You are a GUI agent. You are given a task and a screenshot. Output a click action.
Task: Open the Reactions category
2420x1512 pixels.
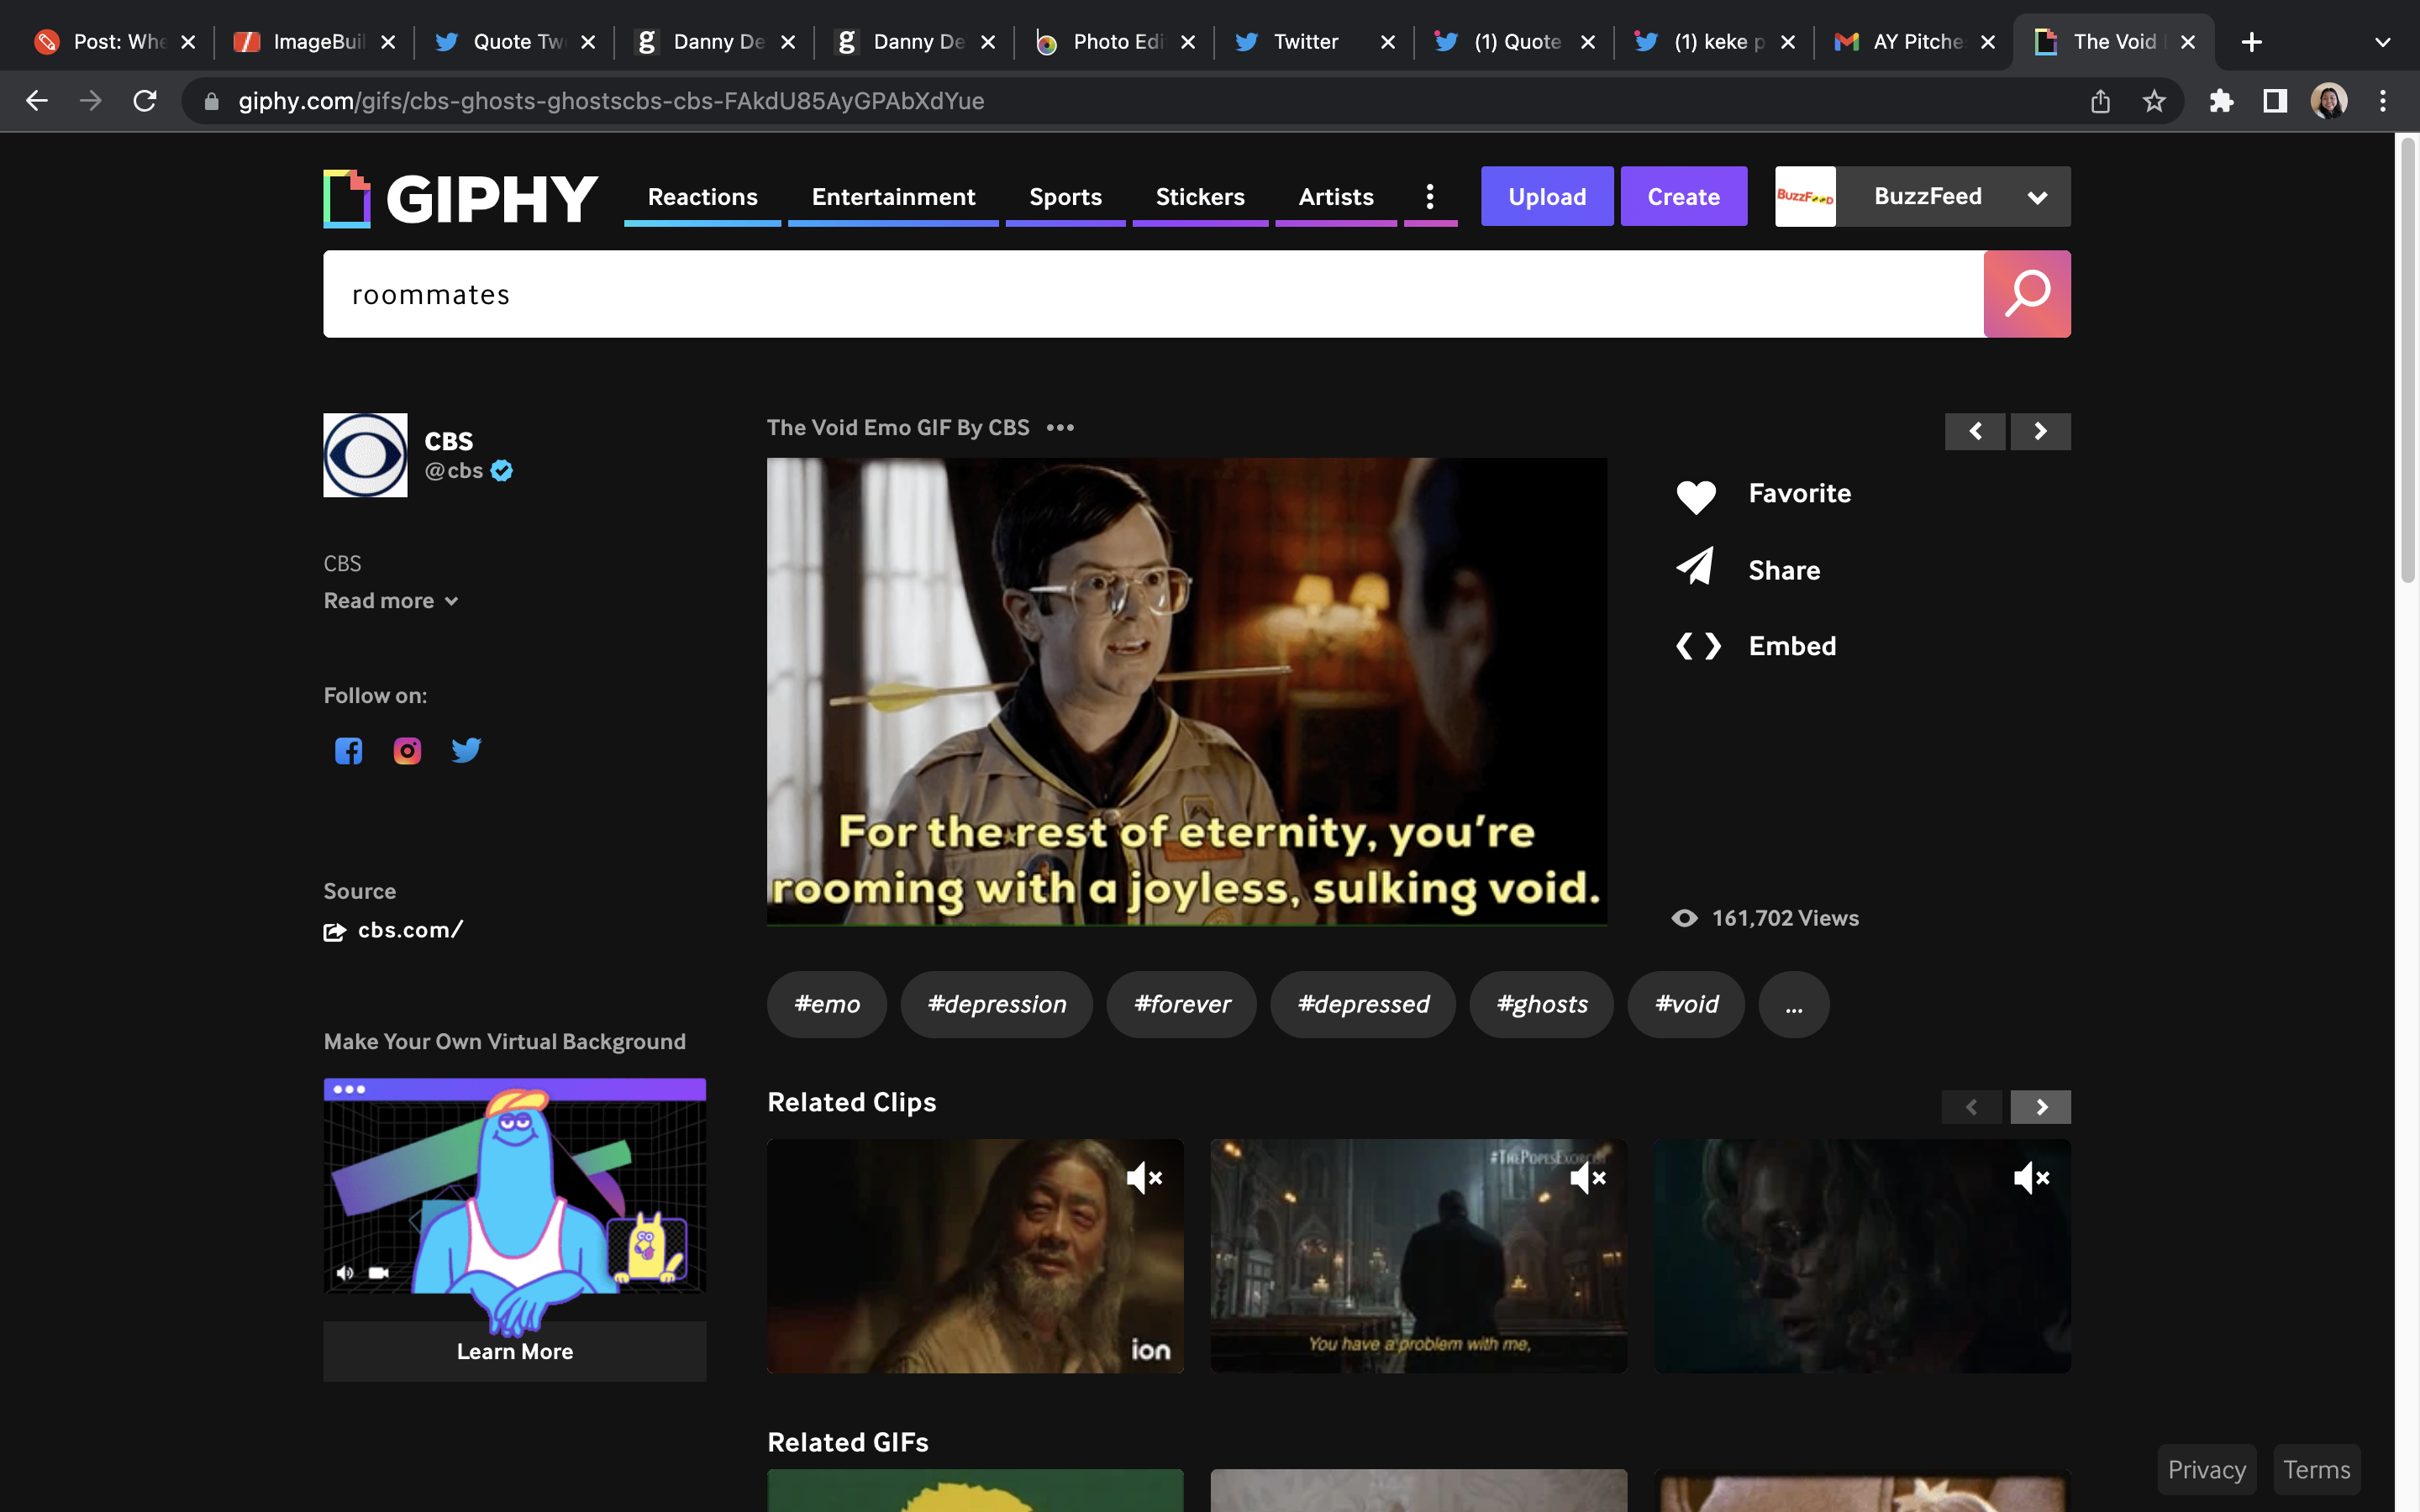[702, 197]
